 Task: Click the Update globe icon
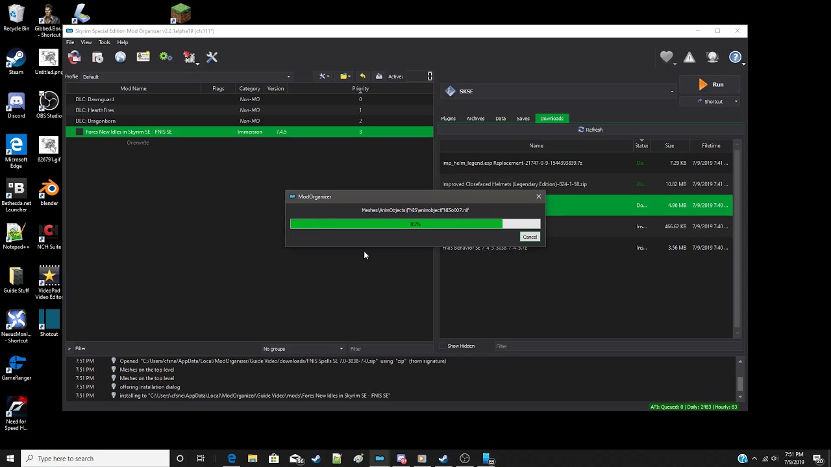[712, 57]
